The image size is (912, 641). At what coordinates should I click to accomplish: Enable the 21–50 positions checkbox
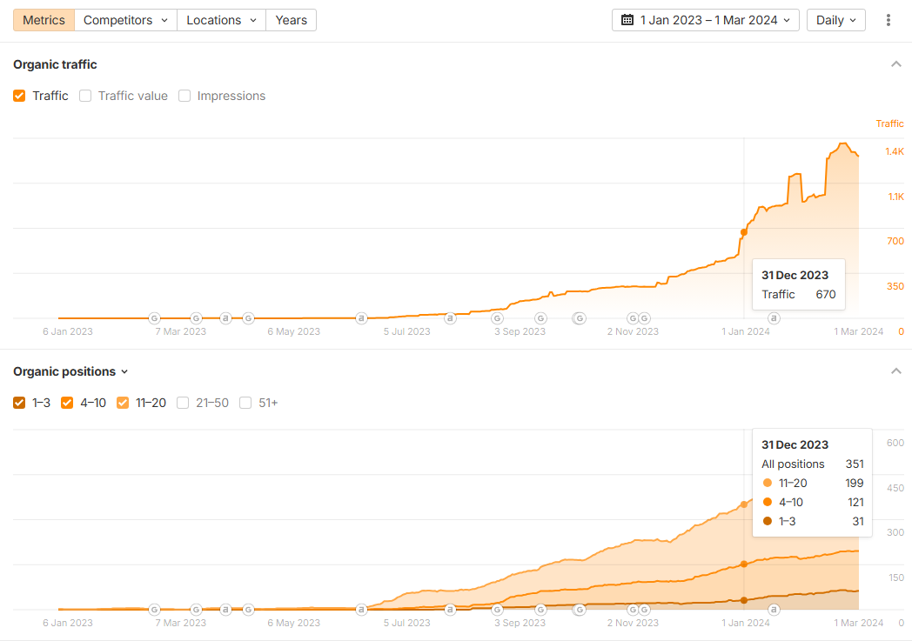[183, 403]
